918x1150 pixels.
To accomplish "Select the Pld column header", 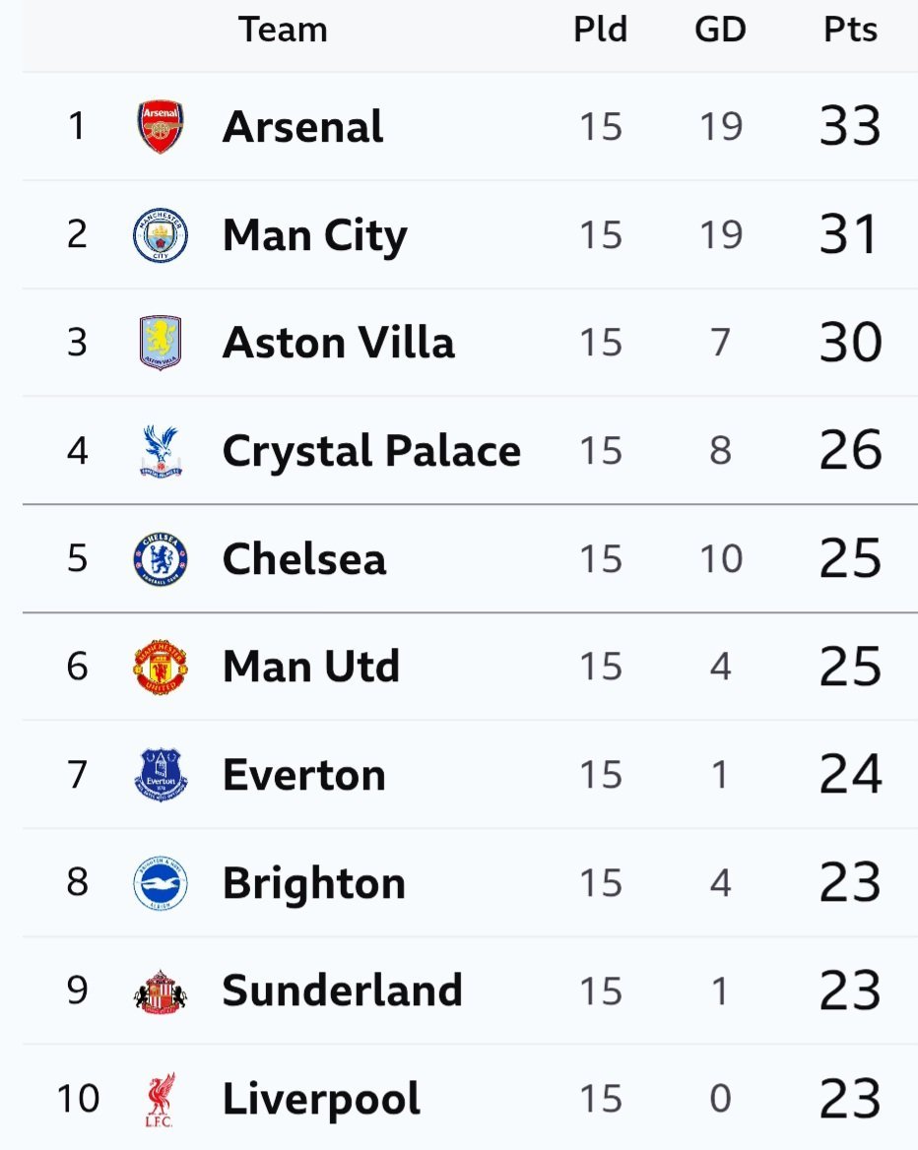I will pos(600,31).
